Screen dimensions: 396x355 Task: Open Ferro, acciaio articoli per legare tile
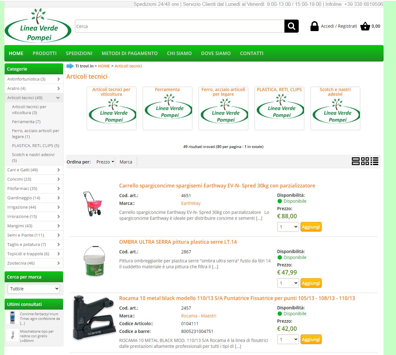pyautogui.click(x=223, y=108)
